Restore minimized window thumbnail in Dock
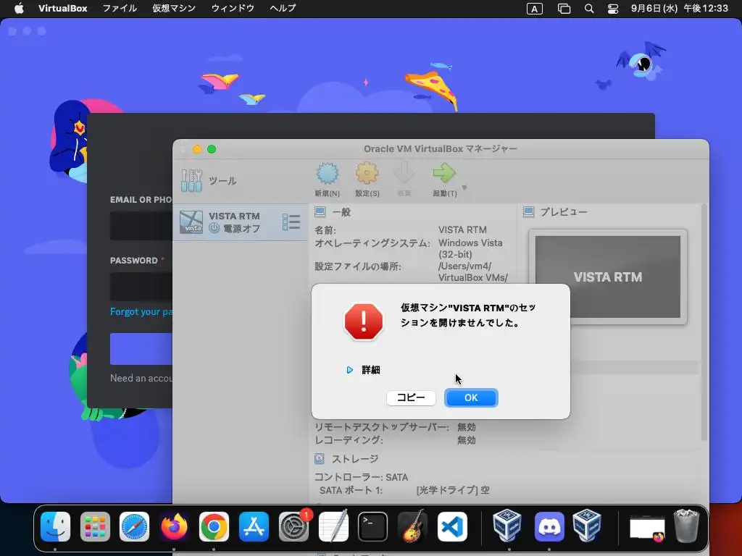Screen dimensions: 742x556 647,528
